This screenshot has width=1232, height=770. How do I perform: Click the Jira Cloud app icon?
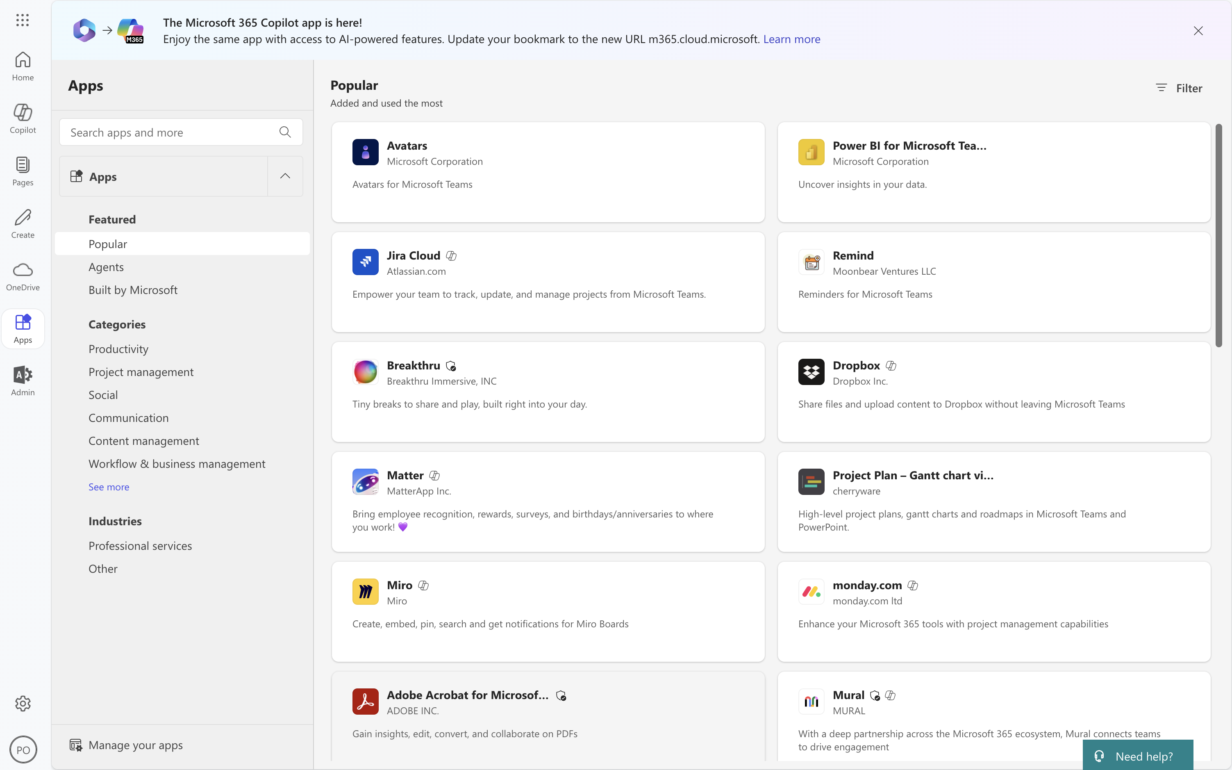coord(366,262)
